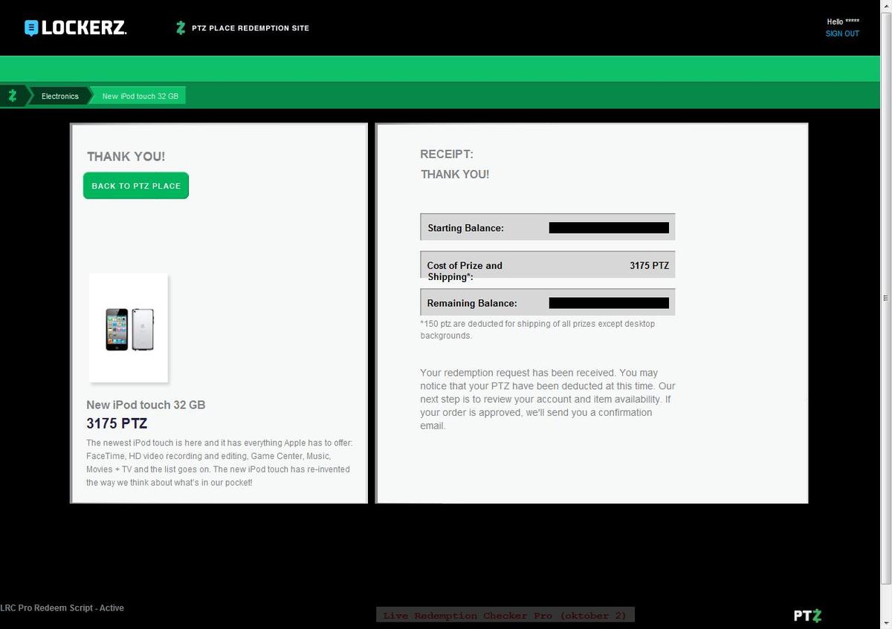The height and width of the screenshot is (629, 892).
Task: Select the New iPod touch 32 GB breadcrumb
Action: click(140, 97)
